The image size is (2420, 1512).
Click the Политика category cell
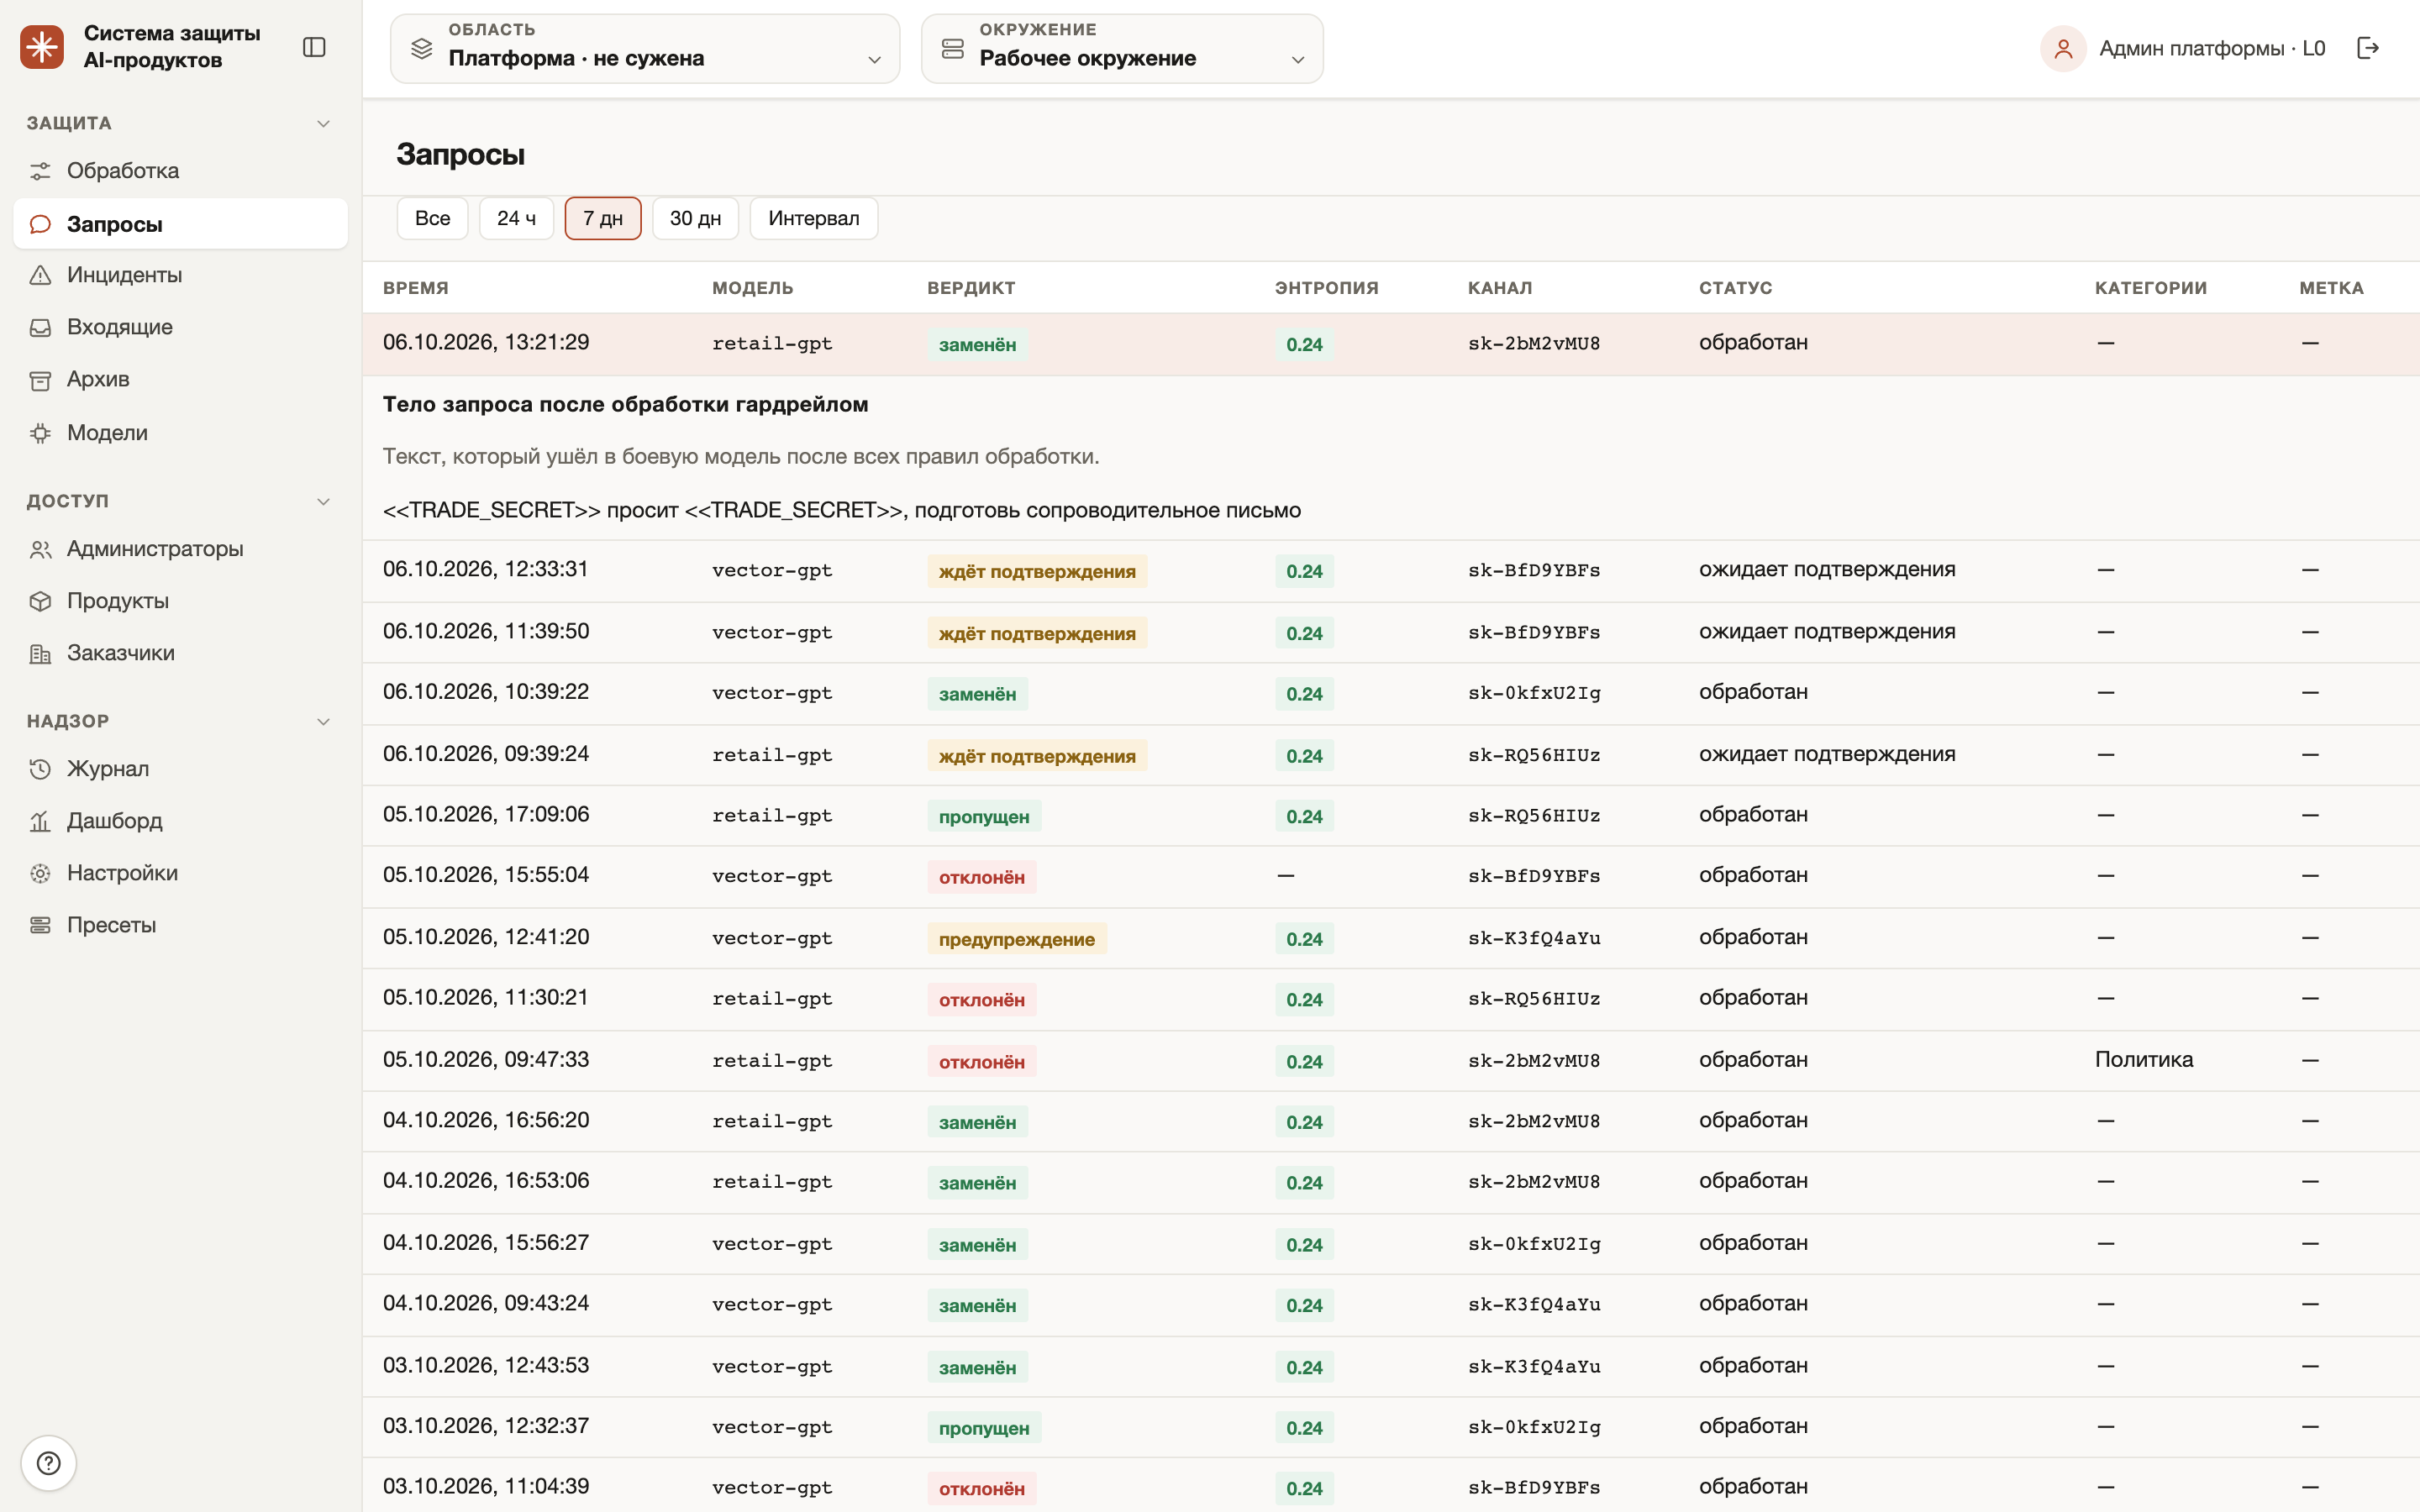(2143, 1060)
